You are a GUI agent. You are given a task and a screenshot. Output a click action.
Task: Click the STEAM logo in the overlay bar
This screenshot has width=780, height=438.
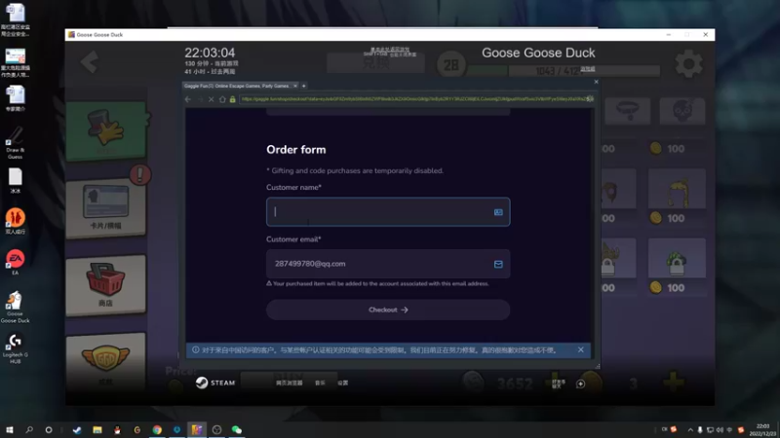215,383
